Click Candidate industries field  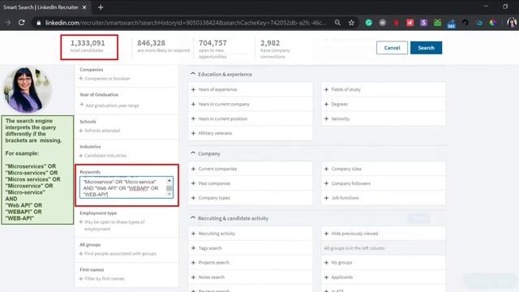tap(103, 155)
